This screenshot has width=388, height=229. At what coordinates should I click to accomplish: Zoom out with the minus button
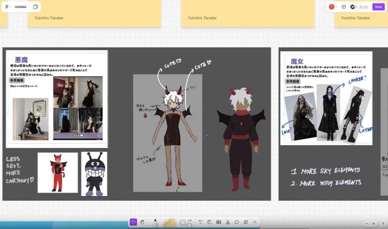click(367, 224)
